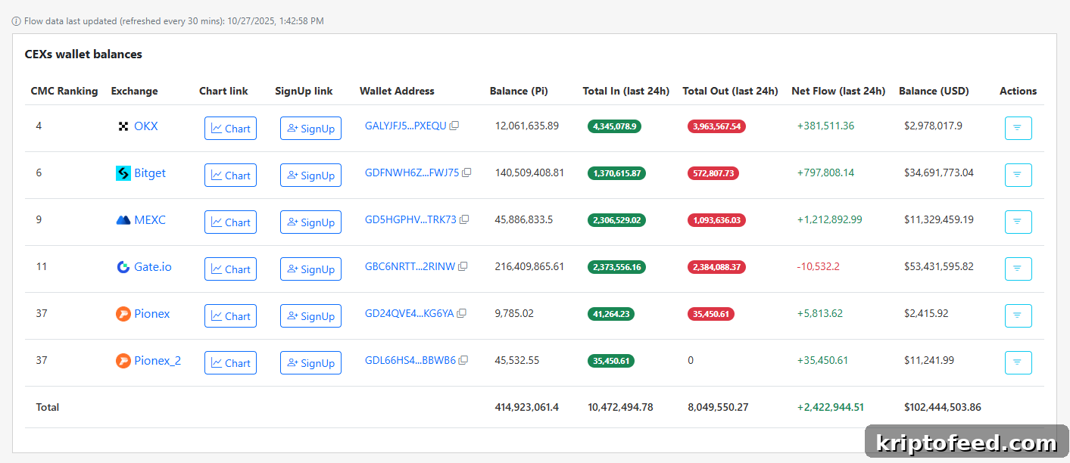Open the Pionex_2 row filter action
Screen dimensions: 1070x463
point(1018,363)
